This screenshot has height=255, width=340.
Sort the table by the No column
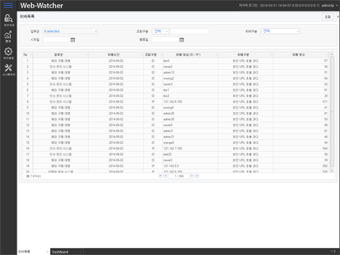click(28, 55)
